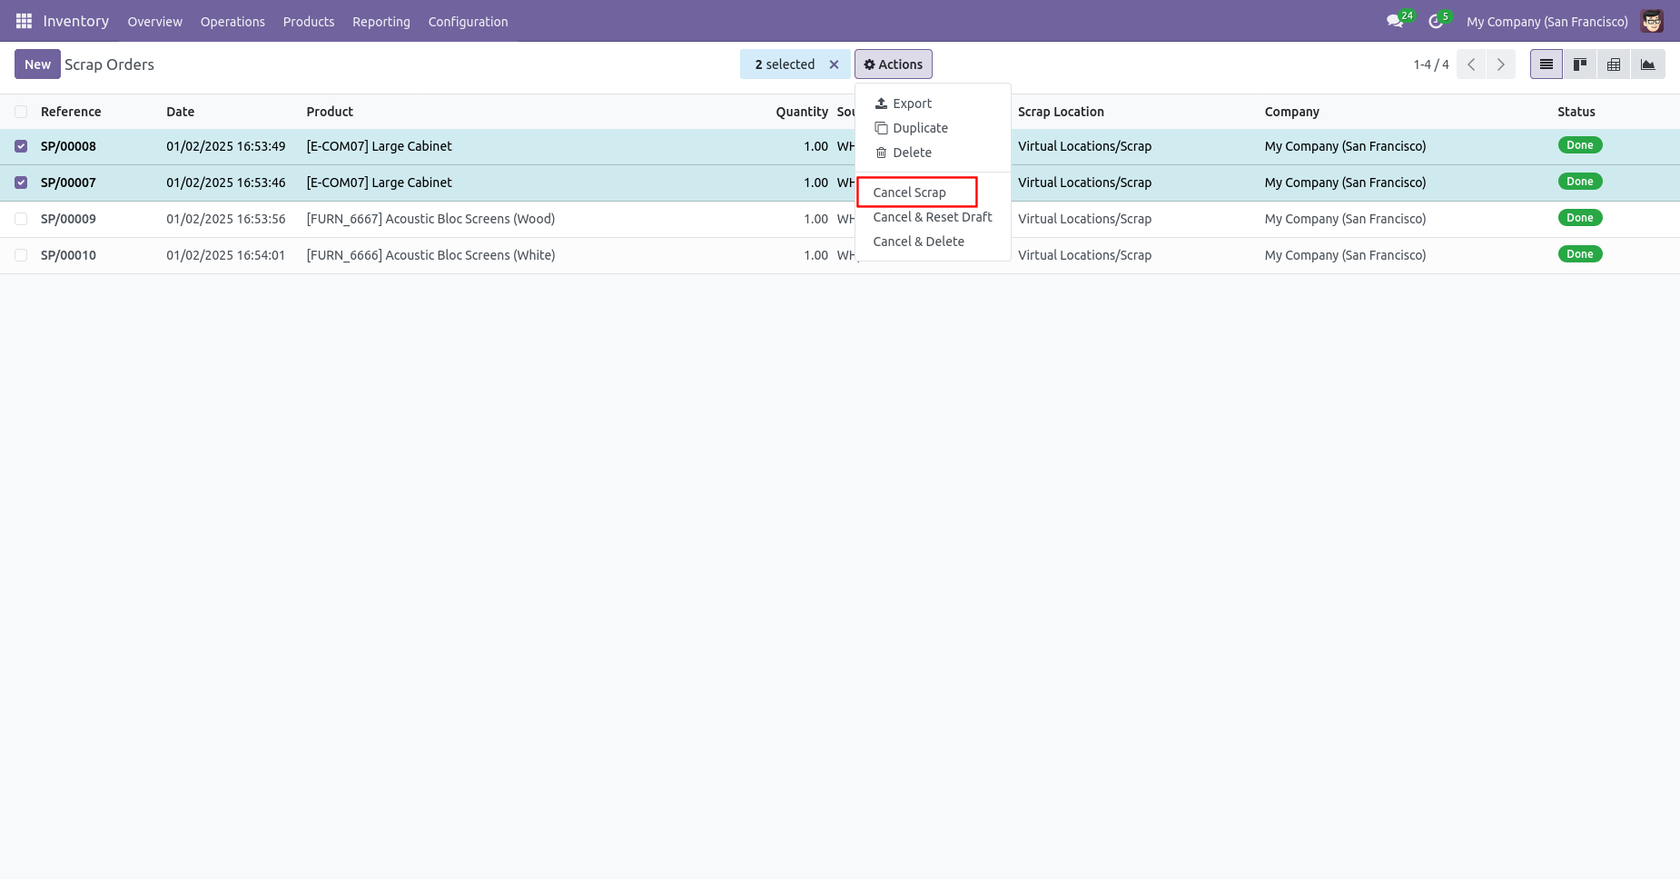
Task: Click the Inventory app title
Action: pos(76,21)
